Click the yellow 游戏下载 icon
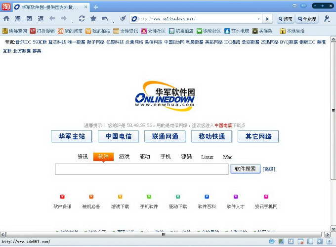336x247 pixels. [120, 197]
